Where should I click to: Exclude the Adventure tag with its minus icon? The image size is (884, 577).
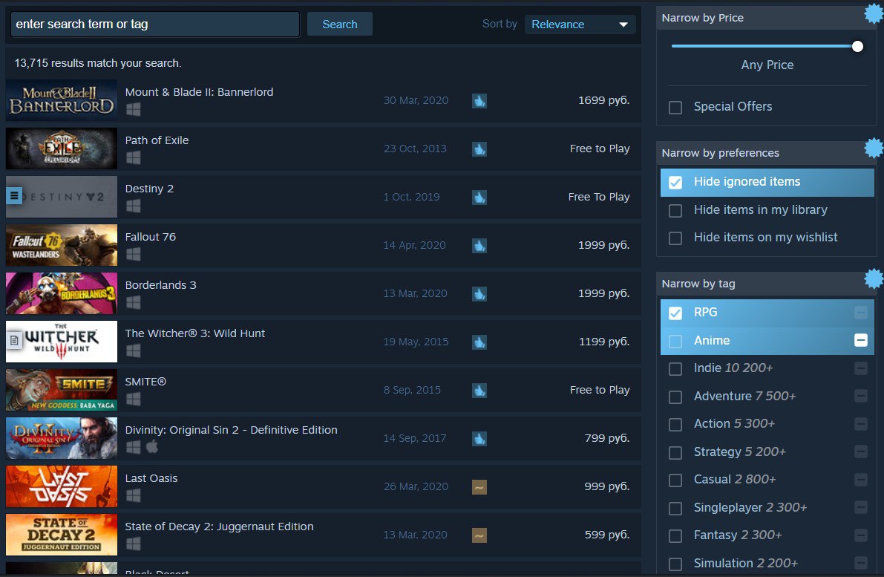click(860, 396)
